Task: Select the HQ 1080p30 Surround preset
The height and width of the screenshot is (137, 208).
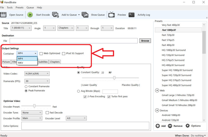Action: point(173,50)
